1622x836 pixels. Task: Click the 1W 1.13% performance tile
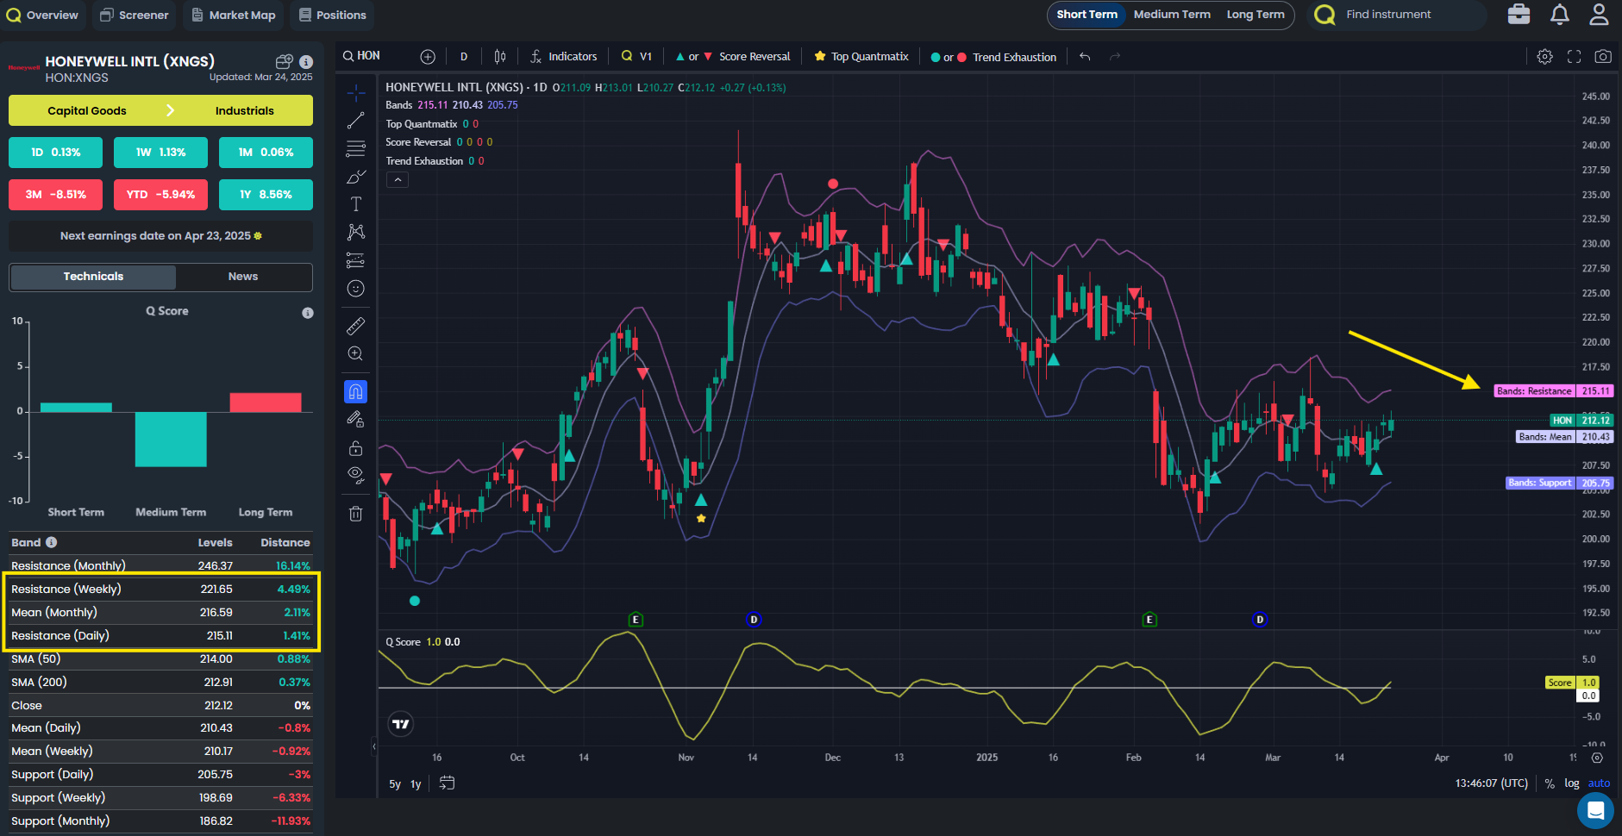(160, 153)
